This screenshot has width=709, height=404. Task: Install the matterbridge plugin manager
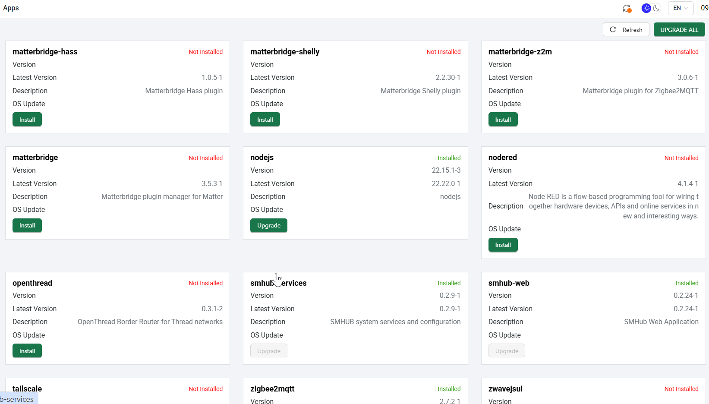click(27, 225)
